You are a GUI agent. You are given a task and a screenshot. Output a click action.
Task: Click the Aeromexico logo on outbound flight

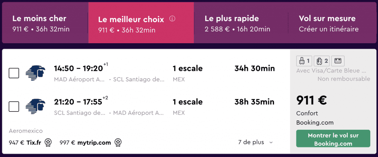(x=36, y=73)
